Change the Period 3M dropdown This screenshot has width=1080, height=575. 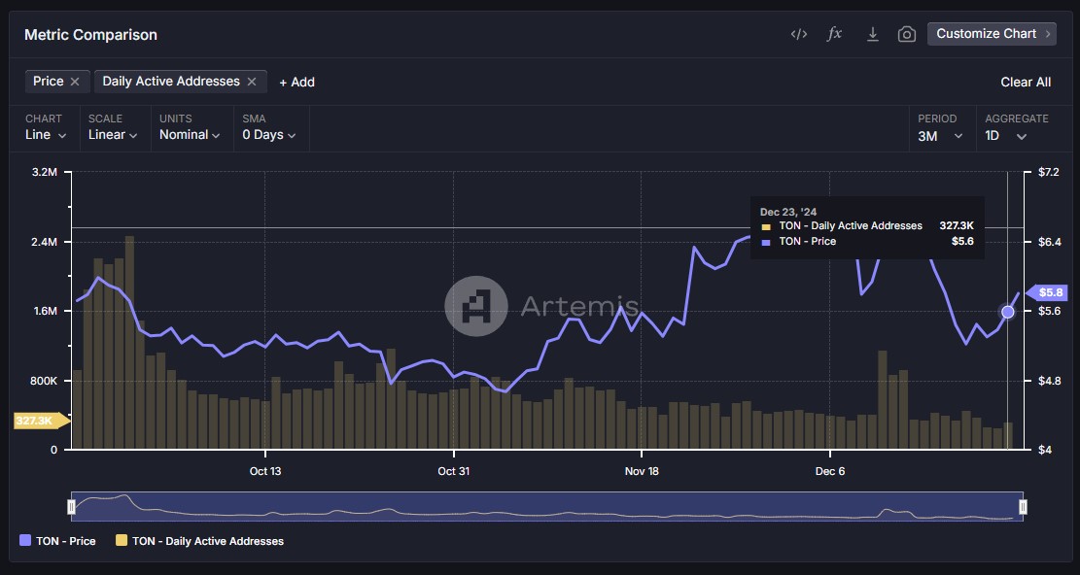pos(940,136)
